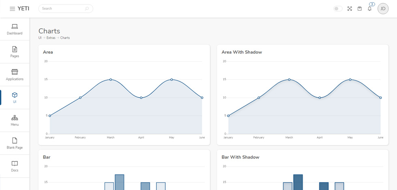Toggle the dark mode switch
Image resolution: width=397 pixels, height=190 pixels.
(338, 9)
